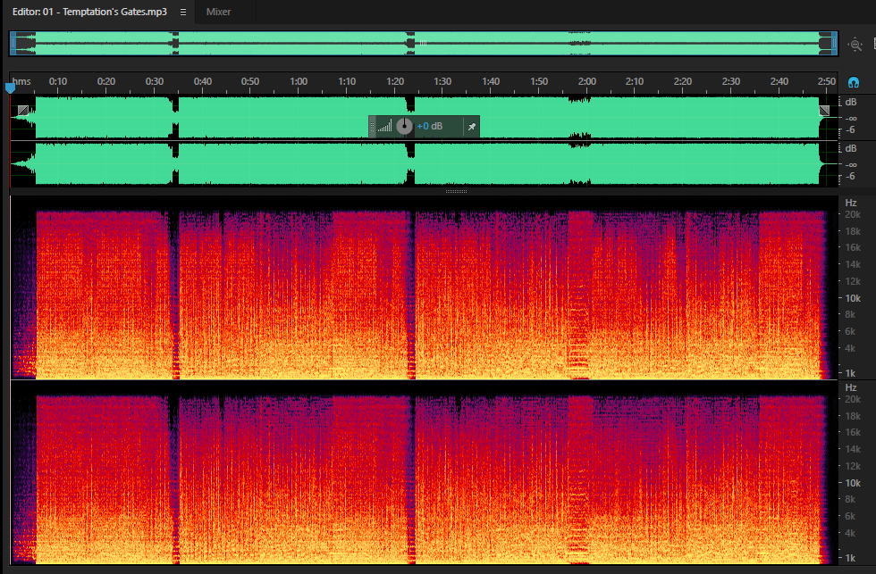Click the 1:00 mark on the ruler

coord(299,81)
